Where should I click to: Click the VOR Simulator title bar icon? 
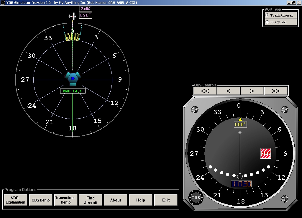pos(2,2)
